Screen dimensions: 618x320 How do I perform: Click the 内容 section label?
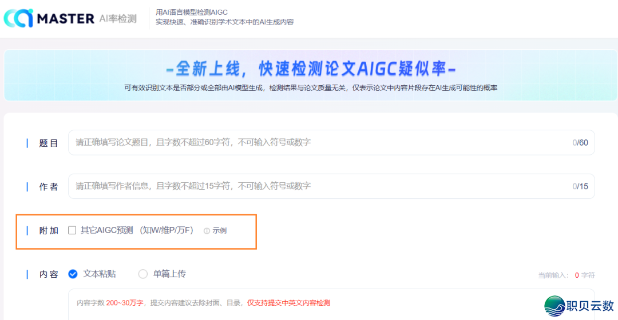point(49,274)
